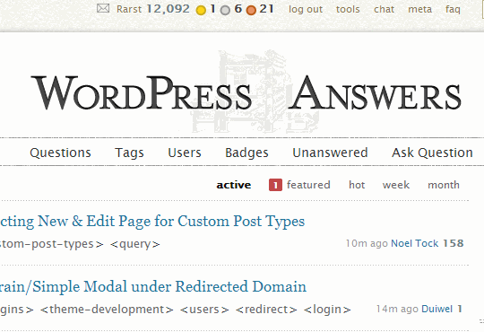Click the silver badge icon
Viewport: 484px width, 332px height.
(x=225, y=11)
